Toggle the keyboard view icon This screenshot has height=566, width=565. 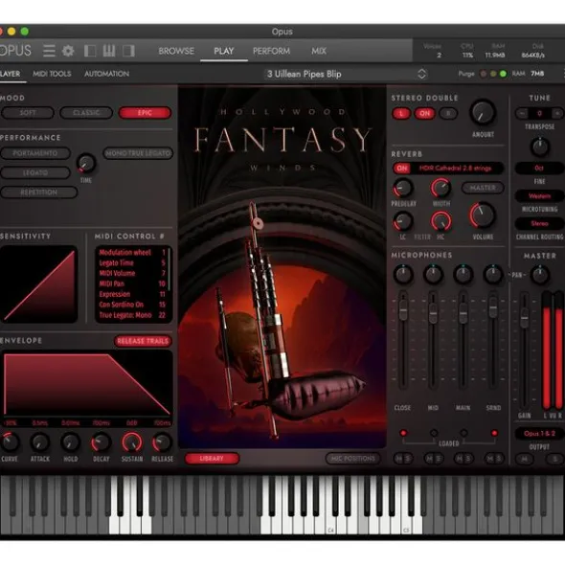(x=109, y=51)
